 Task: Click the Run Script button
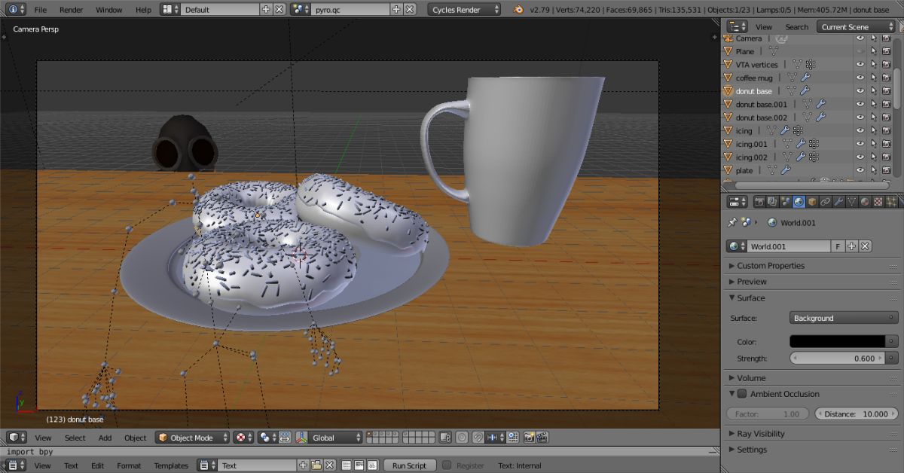(409, 465)
